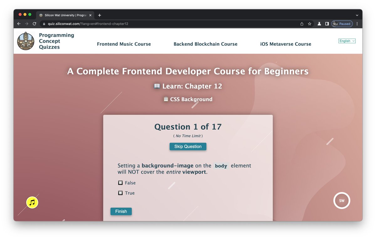376x239 pixels.
Task: Click the No Time Limit note
Action: point(188,136)
